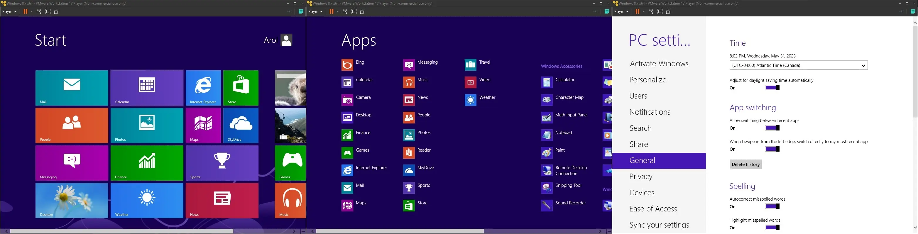Viewport: 918px width, 234px height.
Task: Open the Travel mountain photo tile
Action: [290, 126]
